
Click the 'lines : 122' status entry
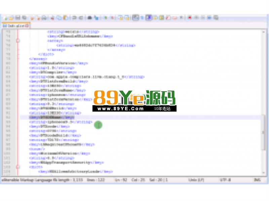pos(95,180)
